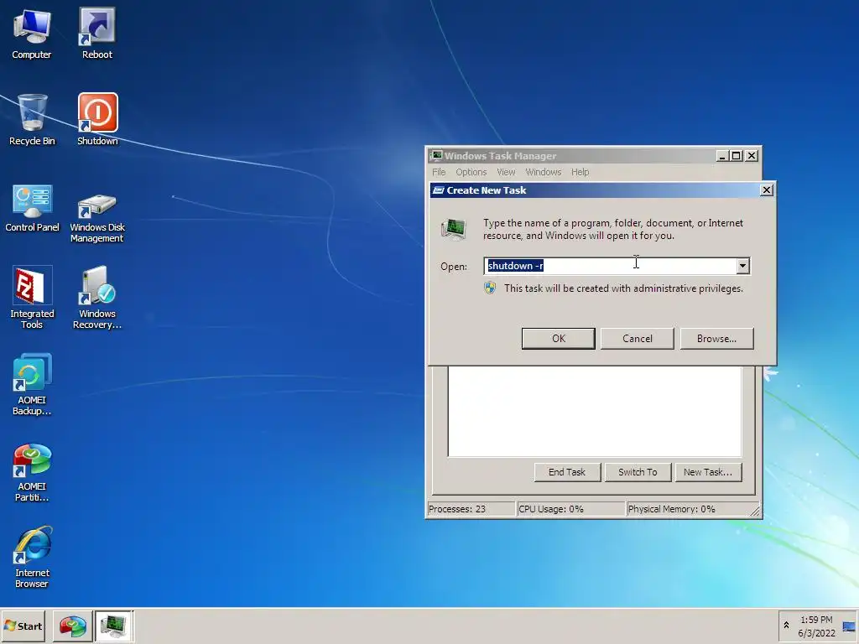Open the Help menu in Task Manager

(580, 172)
